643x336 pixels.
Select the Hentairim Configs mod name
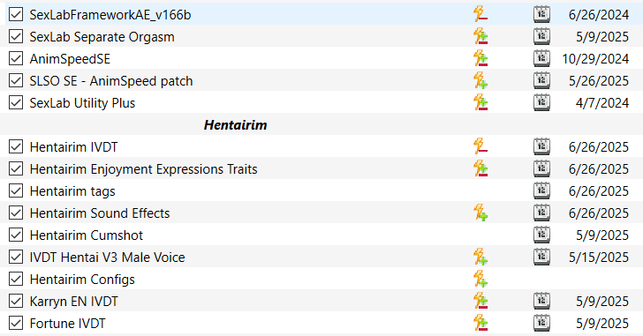coord(82,280)
